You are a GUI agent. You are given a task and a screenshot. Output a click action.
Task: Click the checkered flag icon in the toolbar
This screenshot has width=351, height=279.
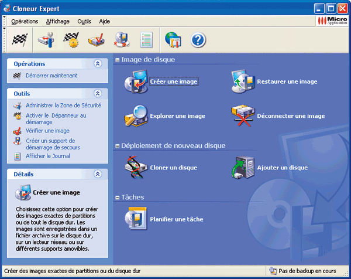[x=19, y=40]
